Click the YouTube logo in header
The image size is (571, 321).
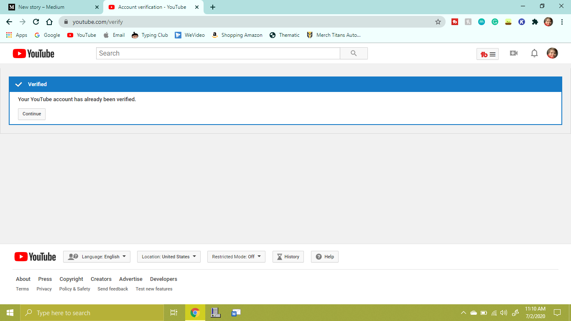click(x=33, y=53)
